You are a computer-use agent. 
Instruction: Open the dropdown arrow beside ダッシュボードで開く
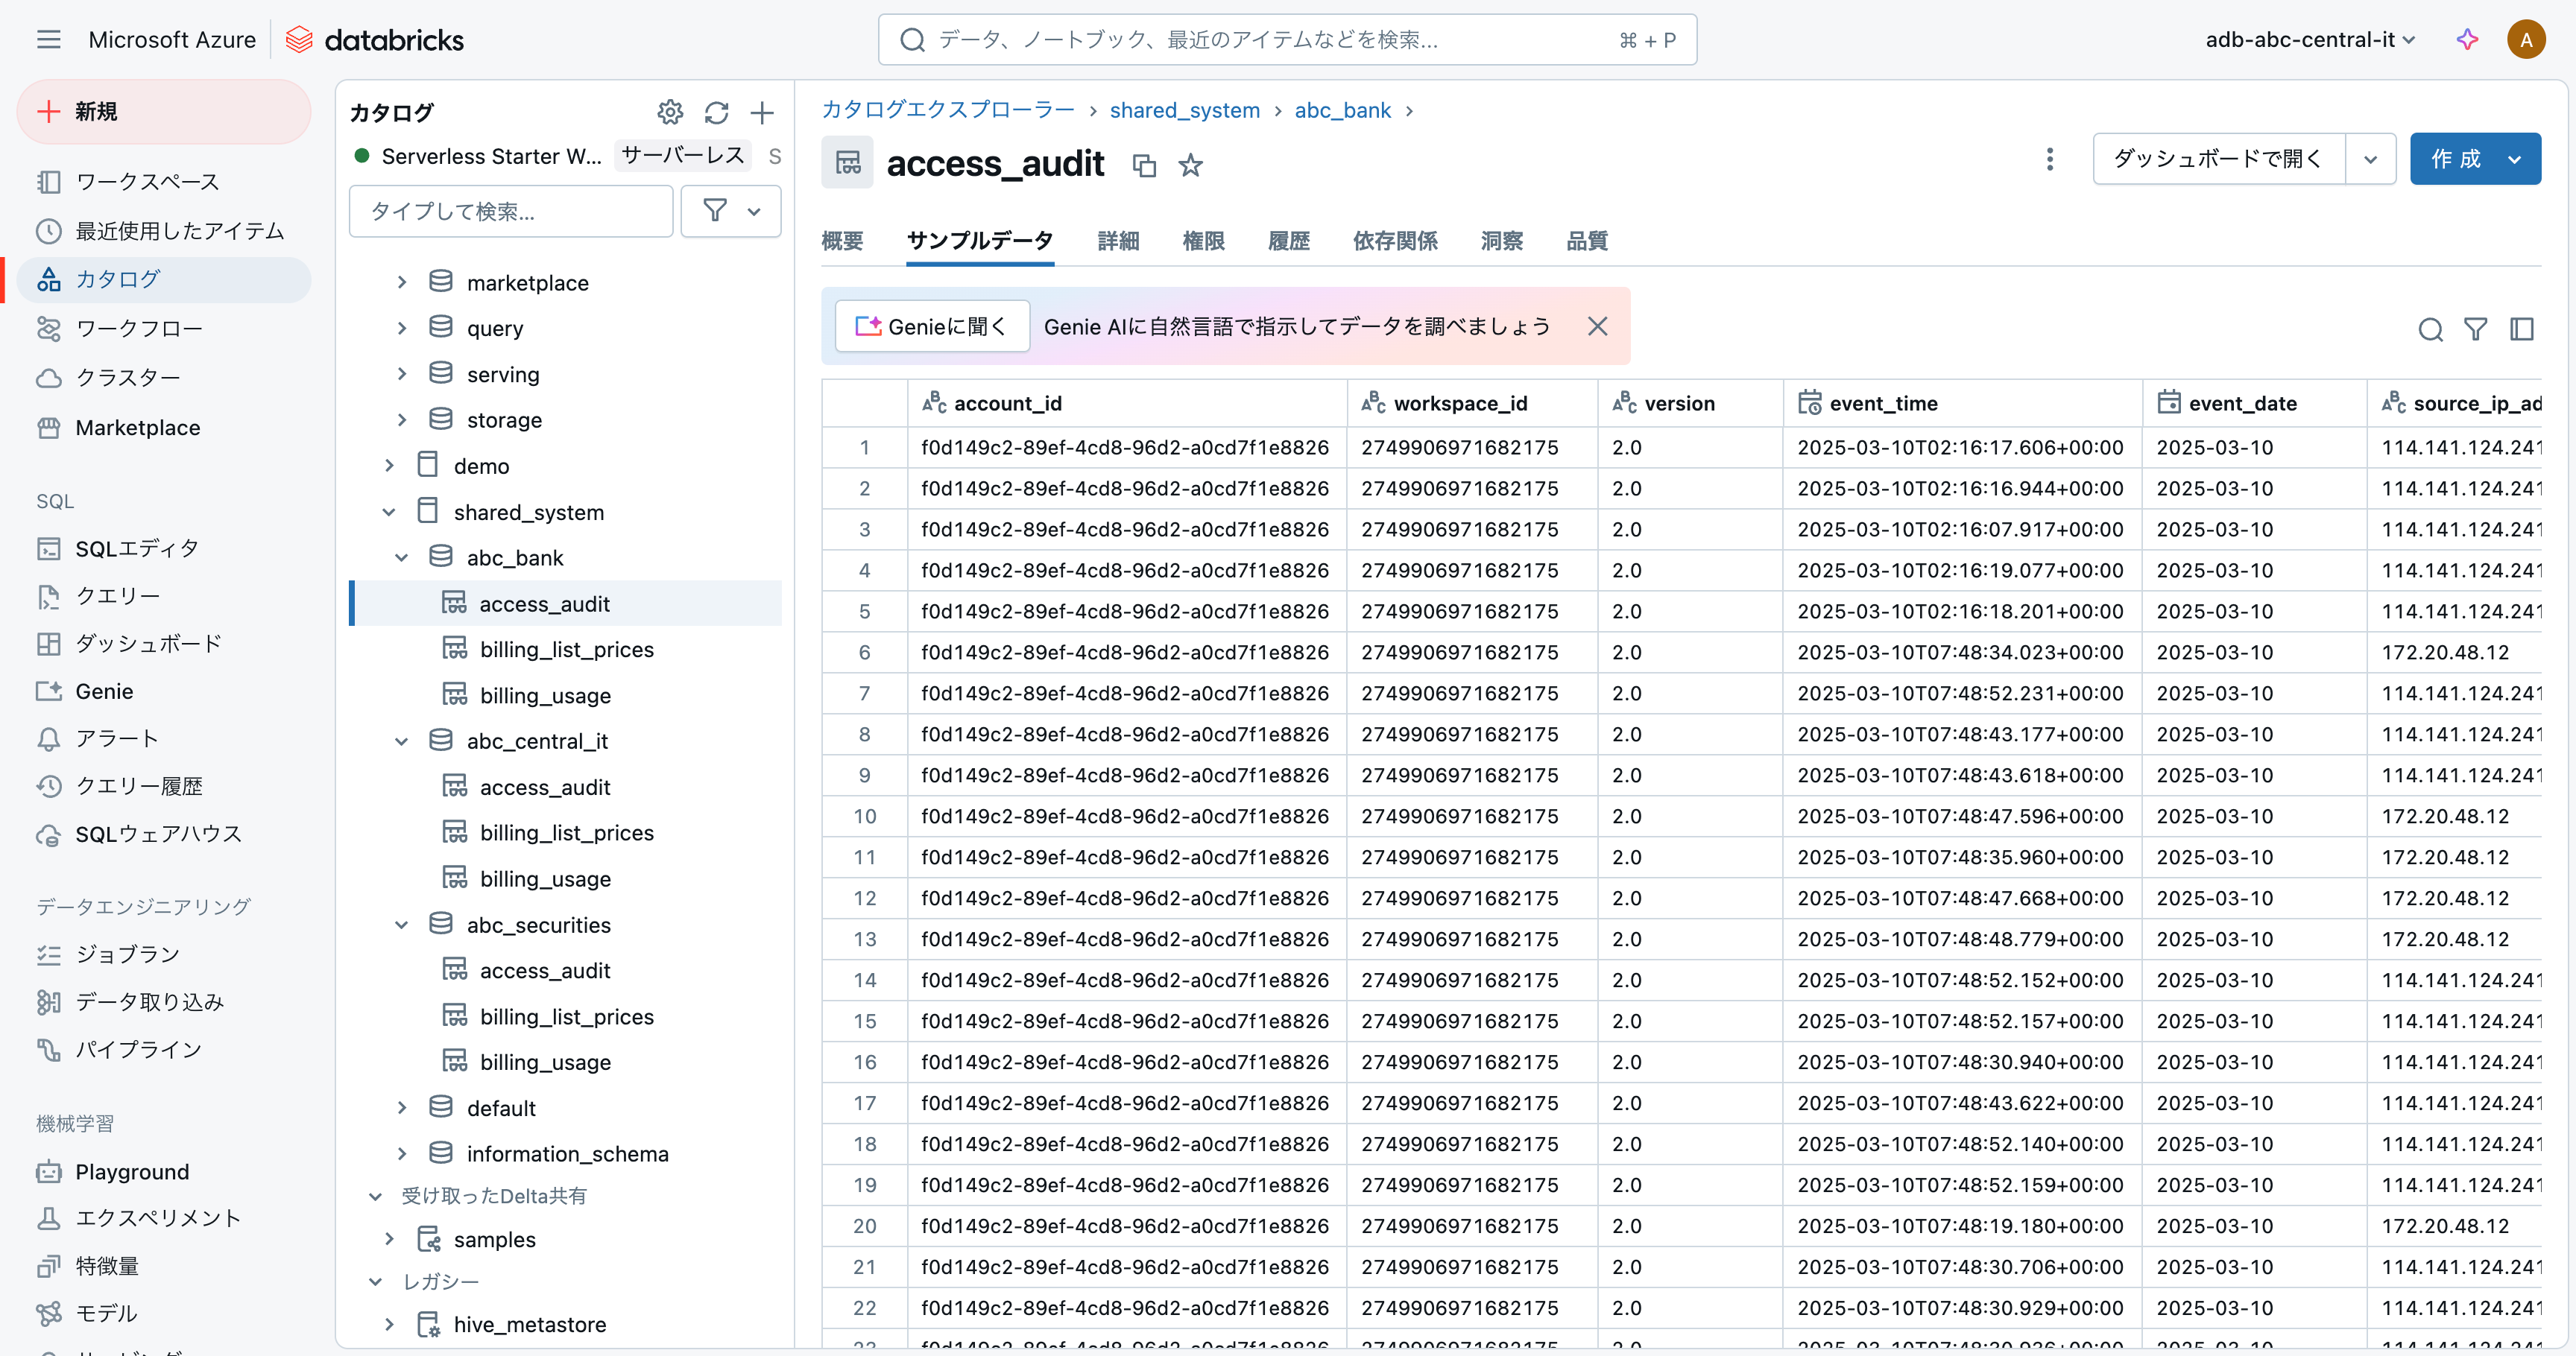point(2370,159)
